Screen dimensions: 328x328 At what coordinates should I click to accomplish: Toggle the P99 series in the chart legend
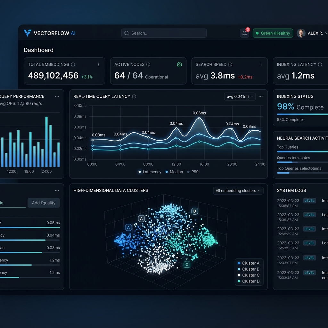click(x=193, y=172)
